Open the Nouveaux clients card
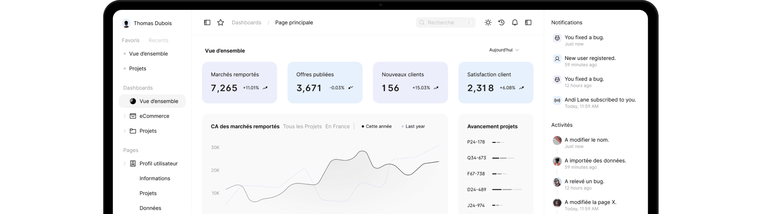762x214 pixels. (410, 82)
